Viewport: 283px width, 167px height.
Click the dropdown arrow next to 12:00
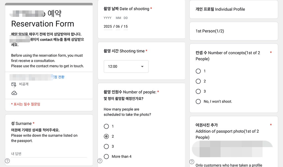coord(142,66)
